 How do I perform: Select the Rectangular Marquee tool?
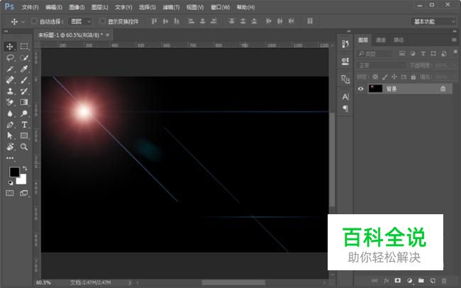point(24,47)
